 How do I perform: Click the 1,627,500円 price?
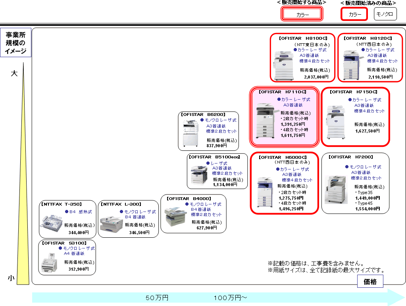coord(368,131)
